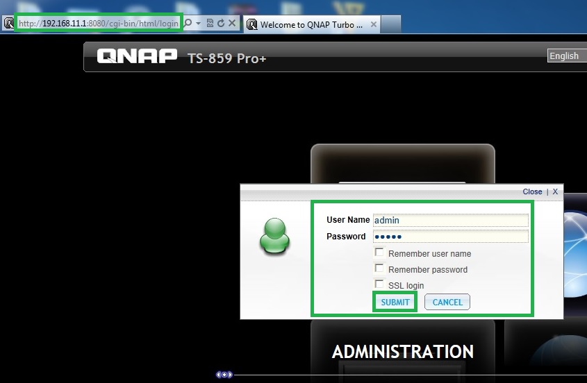Image resolution: width=587 pixels, height=383 pixels.
Task: Open a new blank browser tab
Action: [391, 24]
